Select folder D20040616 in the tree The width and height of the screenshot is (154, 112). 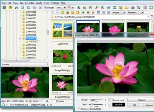click(31, 12)
